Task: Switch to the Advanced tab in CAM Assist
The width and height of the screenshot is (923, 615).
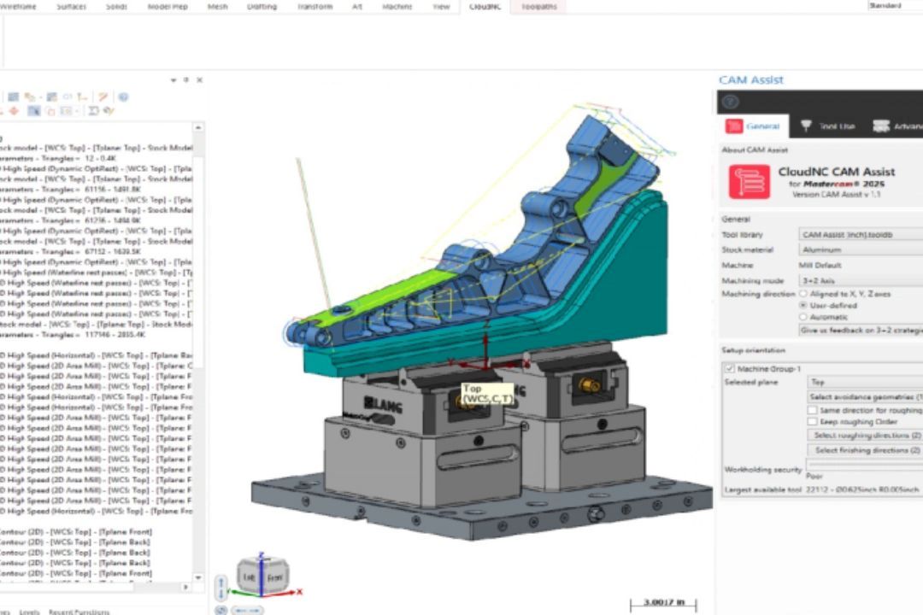Action: [x=897, y=126]
